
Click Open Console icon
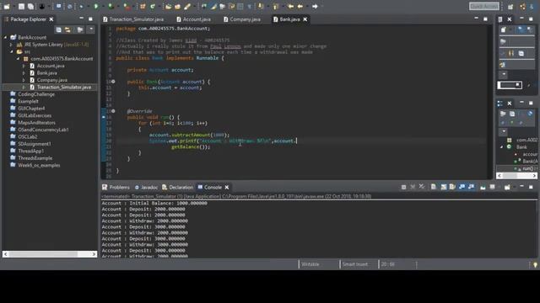pos(507,187)
